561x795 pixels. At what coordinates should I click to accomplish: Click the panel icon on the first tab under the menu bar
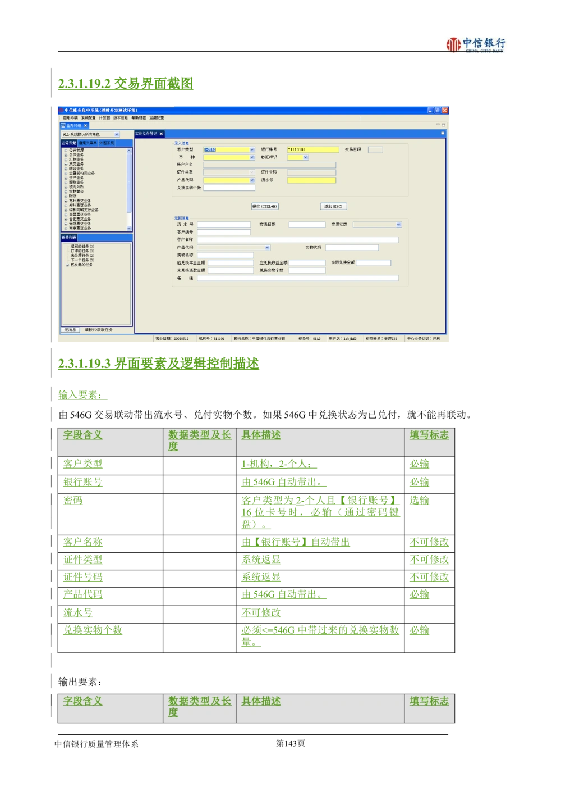click(63, 126)
